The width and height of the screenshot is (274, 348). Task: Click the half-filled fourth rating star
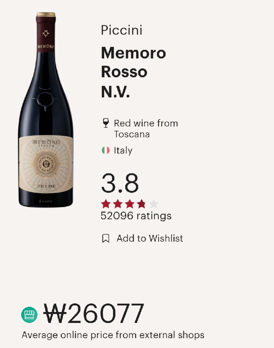click(142, 204)
